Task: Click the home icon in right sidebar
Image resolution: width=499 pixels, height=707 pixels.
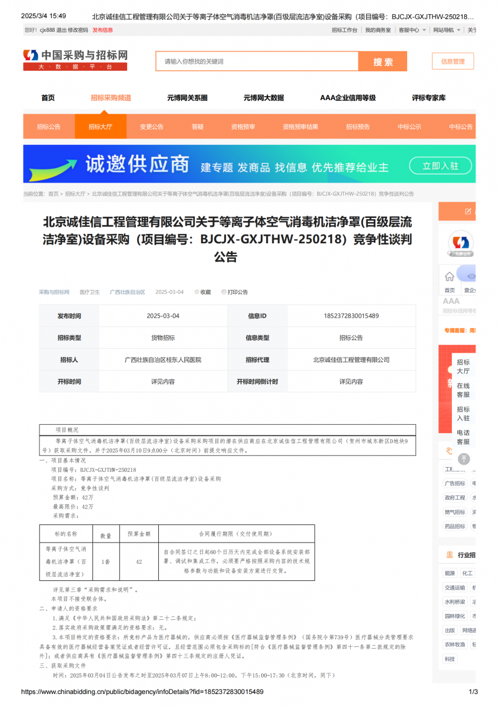Action: coord(450,276)
